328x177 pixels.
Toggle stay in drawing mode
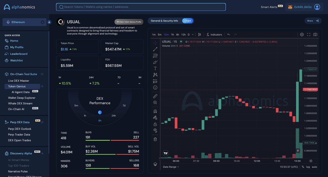[x=155, y=117]
